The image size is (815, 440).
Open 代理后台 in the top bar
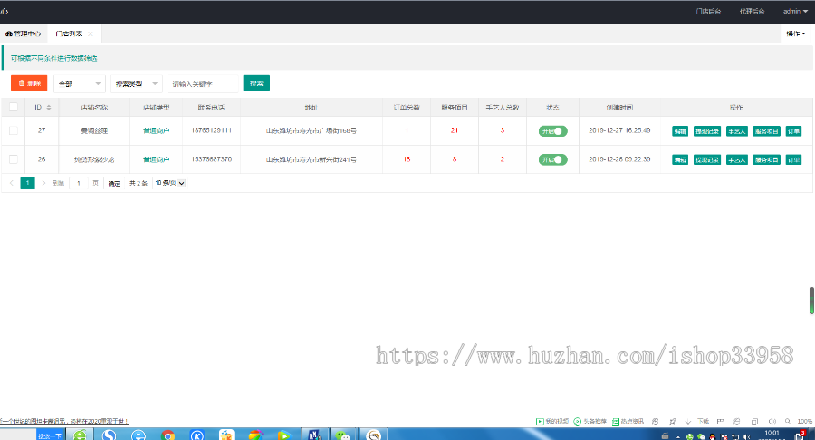point(752,11)
